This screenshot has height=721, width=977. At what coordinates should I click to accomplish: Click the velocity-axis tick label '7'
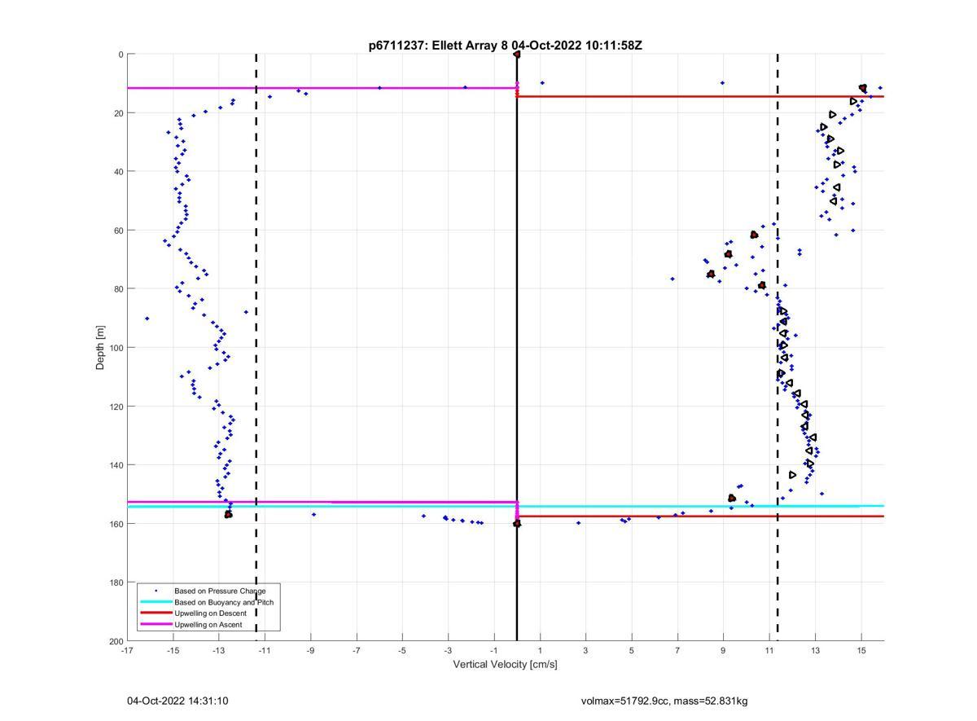[x=677, y=651]
